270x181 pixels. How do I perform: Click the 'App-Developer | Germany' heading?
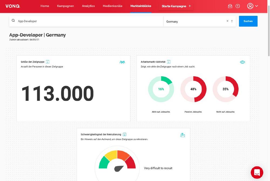(38, 35)
